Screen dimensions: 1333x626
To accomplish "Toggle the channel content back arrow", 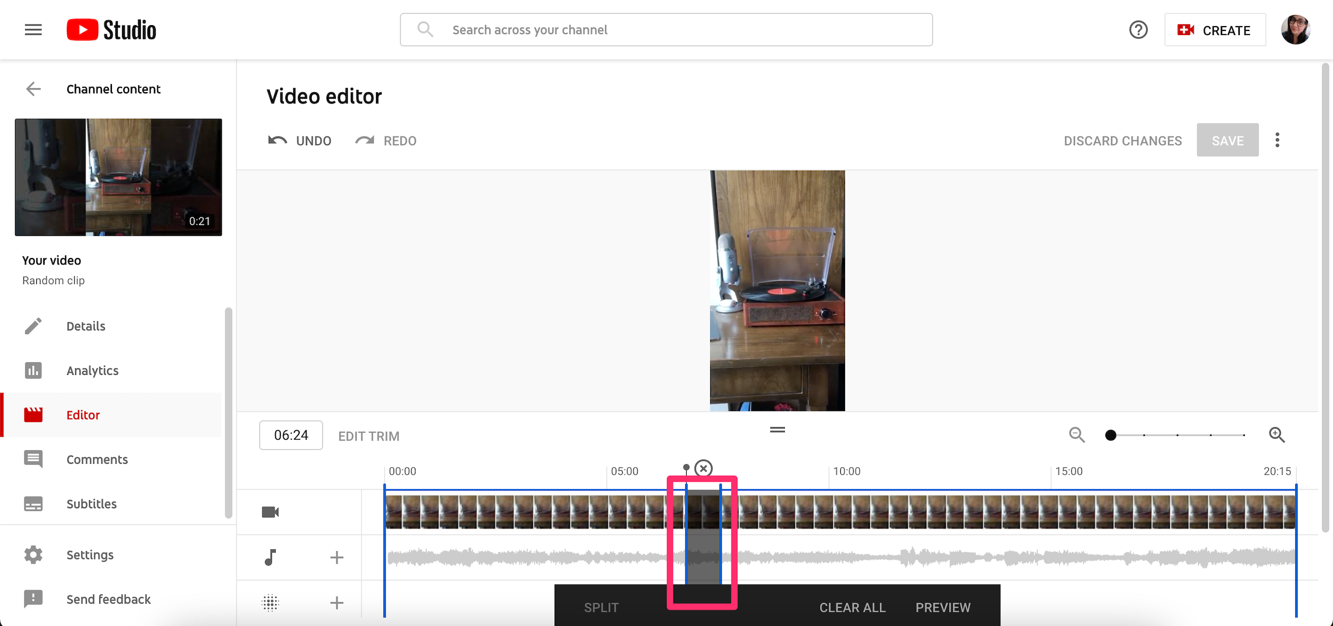I will pyautogui.click(x=31, y=89).
